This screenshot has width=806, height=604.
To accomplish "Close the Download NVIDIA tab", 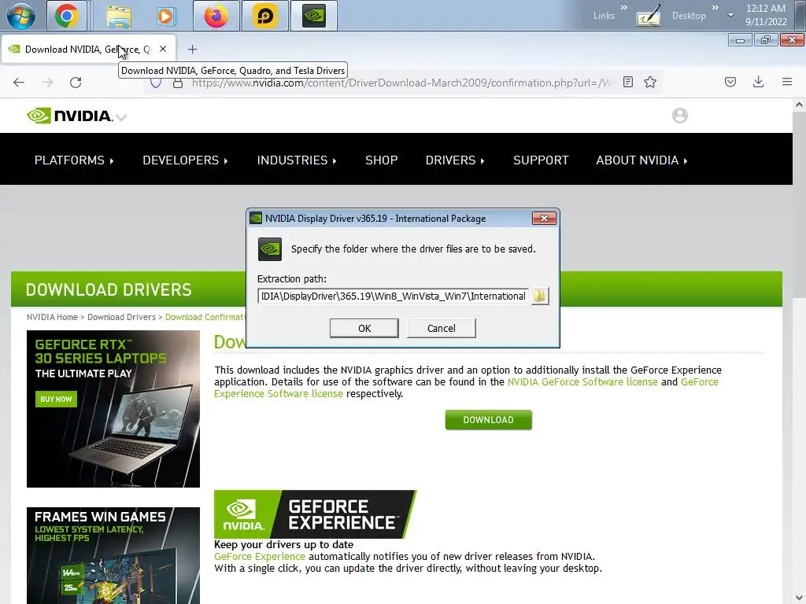I will click(x=163, y=49).
